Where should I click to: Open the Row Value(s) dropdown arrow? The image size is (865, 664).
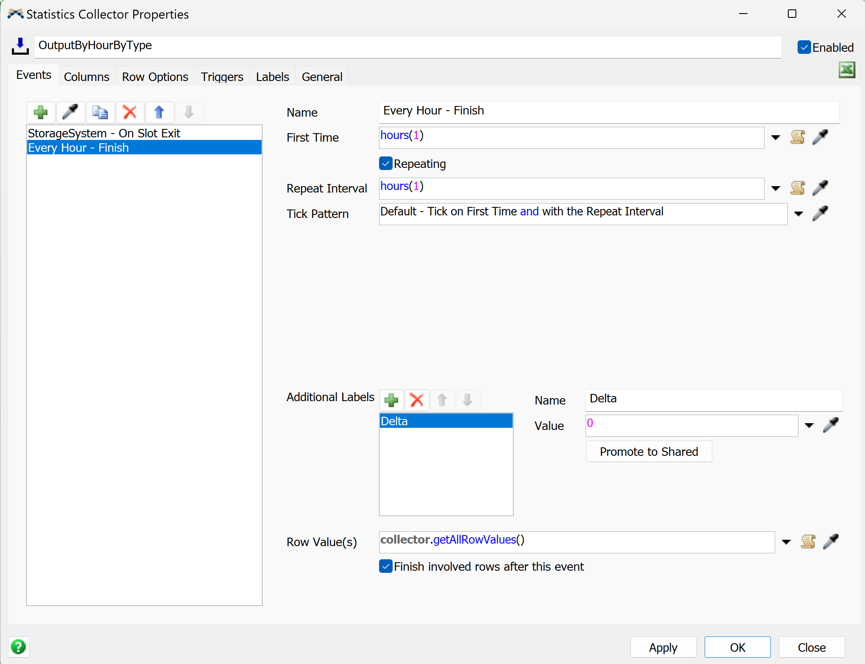(x=786, y=542)
